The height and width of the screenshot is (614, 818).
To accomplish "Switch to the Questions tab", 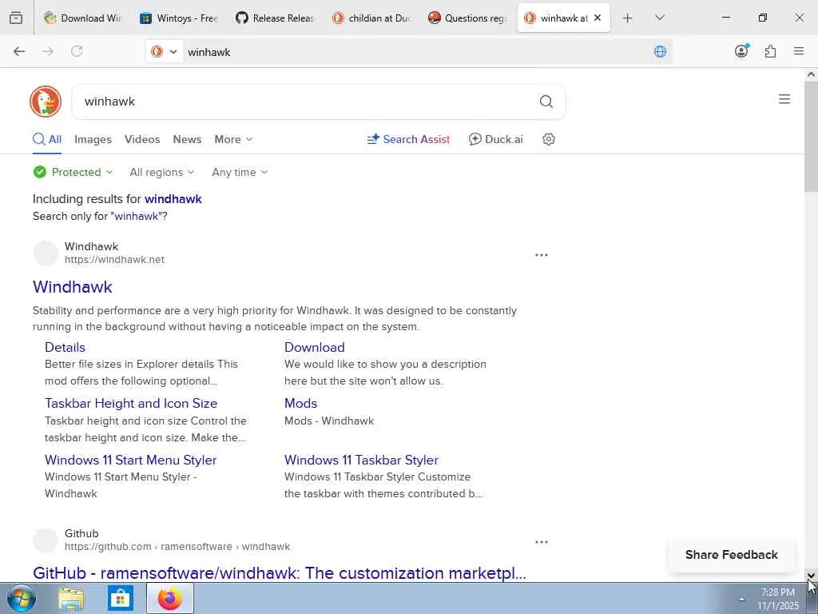I will pyautogui.click(x=467, y=18).
